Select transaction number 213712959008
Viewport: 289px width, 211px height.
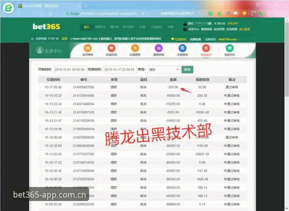tap(84, 171)
